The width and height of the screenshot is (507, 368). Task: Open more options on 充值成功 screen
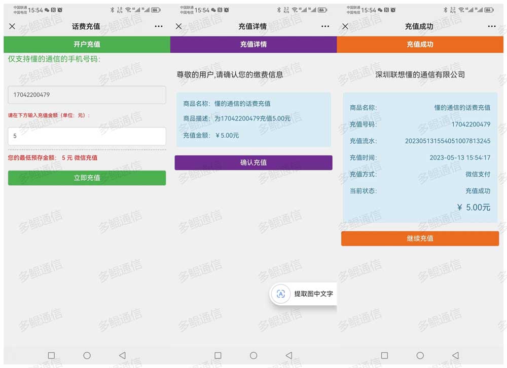click(x=492, y=26)
